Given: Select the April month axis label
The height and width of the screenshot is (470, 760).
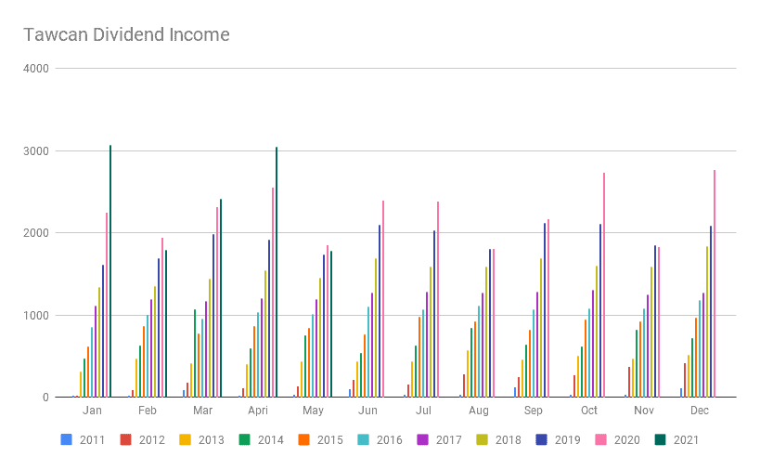Looking at the screenshot, I should click(258, 410).
